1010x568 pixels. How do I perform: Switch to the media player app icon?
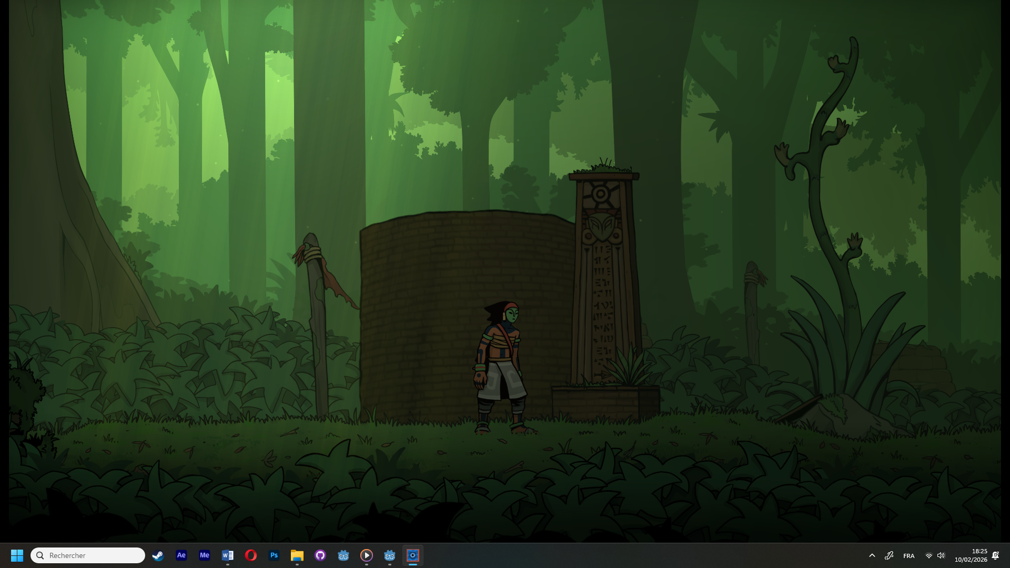coord(366,555)
